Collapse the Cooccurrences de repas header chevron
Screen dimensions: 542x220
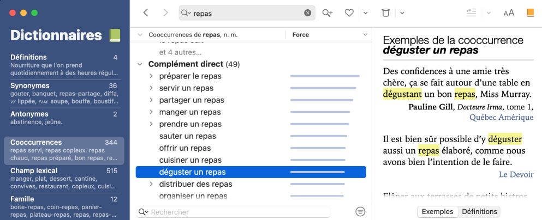tap(140, 35)
